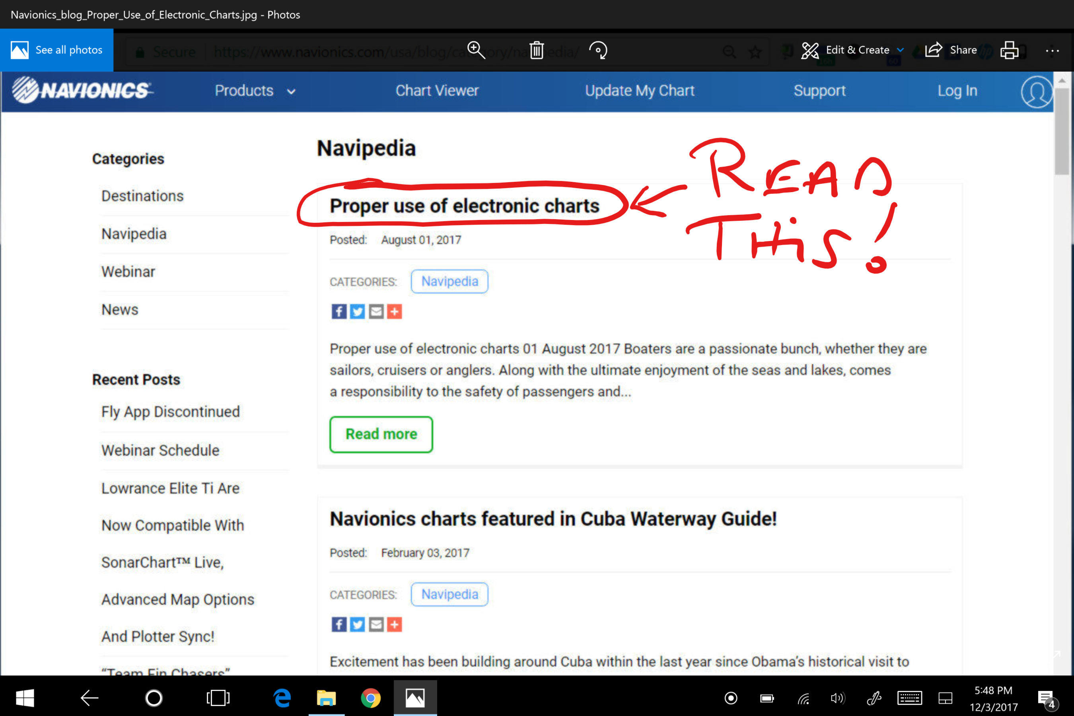Delete photo with trash icon

pos(537,50)
